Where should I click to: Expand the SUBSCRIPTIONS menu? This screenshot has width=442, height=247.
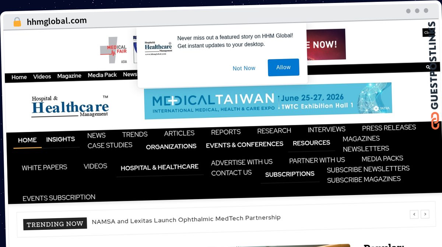coord(290,174)
